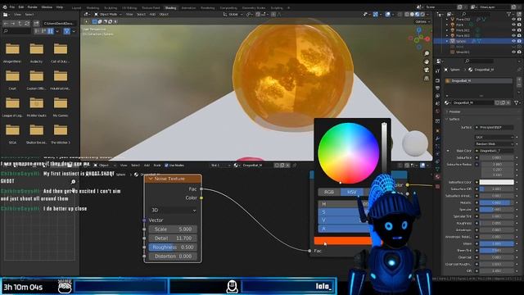
Task: Refresh the file browser list
Action: pyautogui.click(x=27, y=24)
